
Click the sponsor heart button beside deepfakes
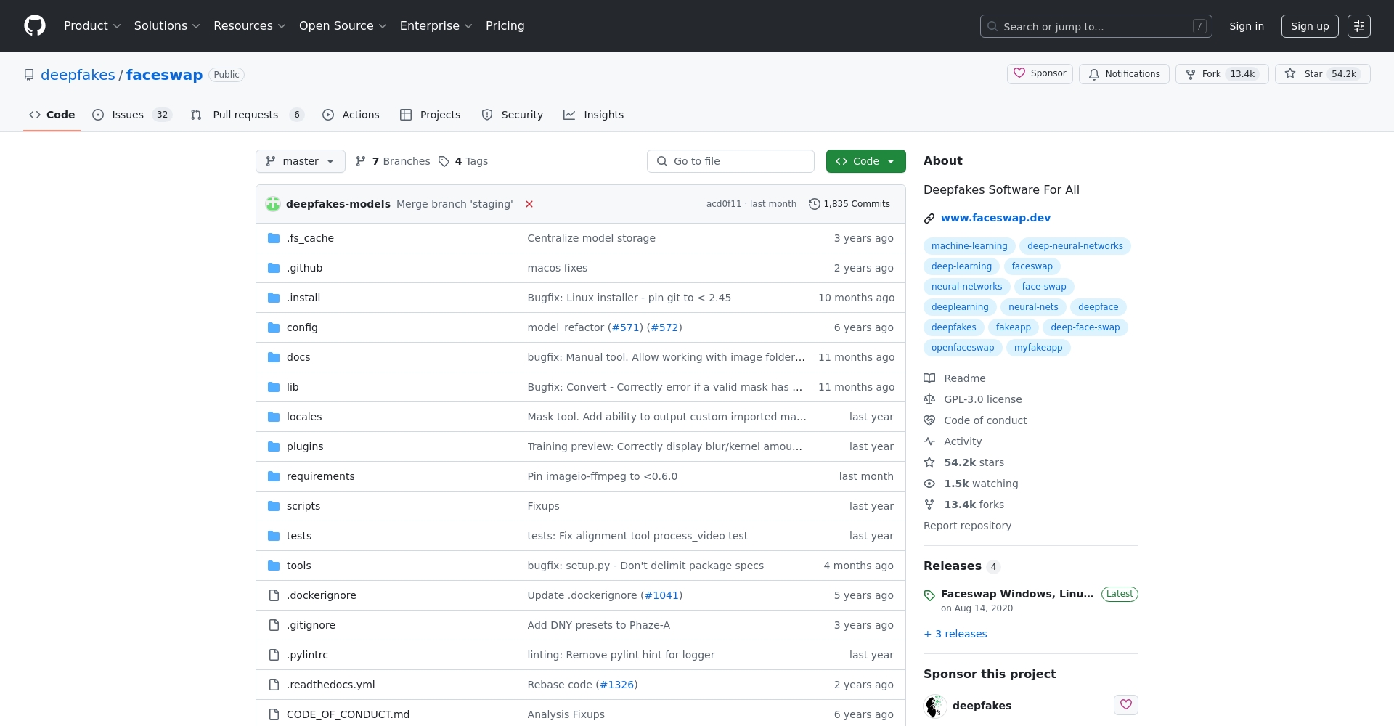(1126, 705)
